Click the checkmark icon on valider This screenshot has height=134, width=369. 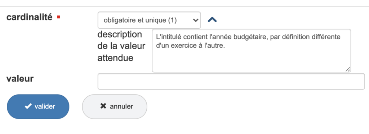tap(28, 106)
